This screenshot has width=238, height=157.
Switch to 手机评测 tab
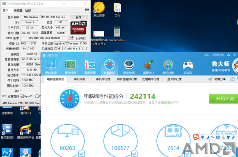point(79,79)
